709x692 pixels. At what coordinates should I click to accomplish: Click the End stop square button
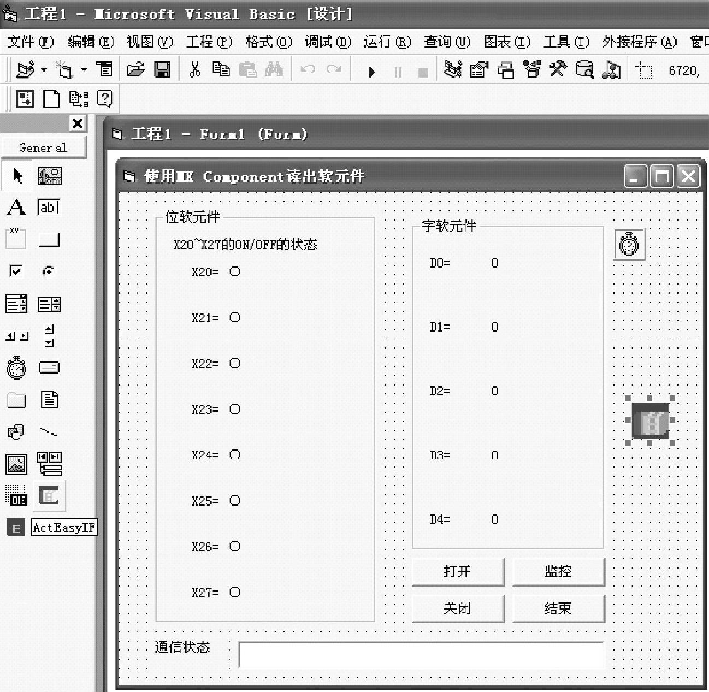[x=423, y=72]
